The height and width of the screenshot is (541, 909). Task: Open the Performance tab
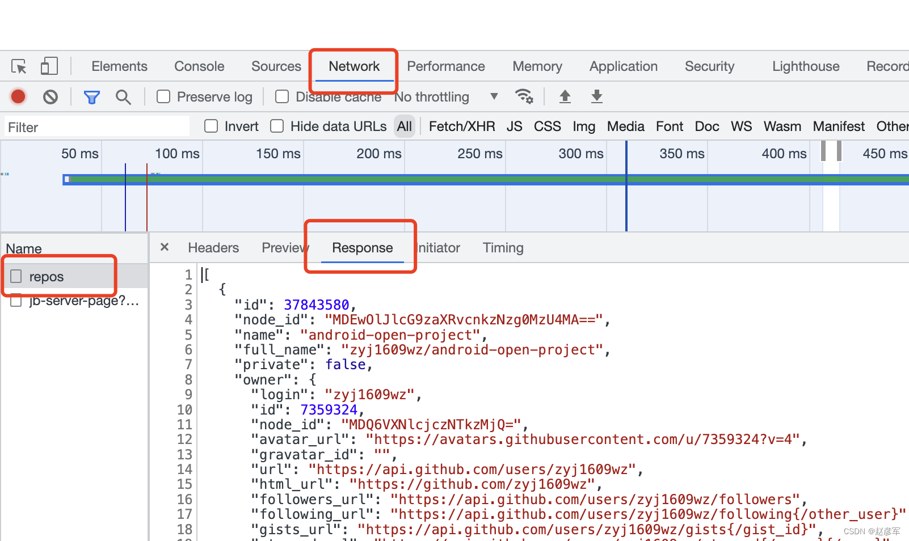click(x=446, y=66)
